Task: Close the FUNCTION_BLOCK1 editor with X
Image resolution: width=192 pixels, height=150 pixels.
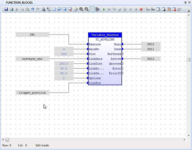Action: pyautogui.click(x=189, y=2)
